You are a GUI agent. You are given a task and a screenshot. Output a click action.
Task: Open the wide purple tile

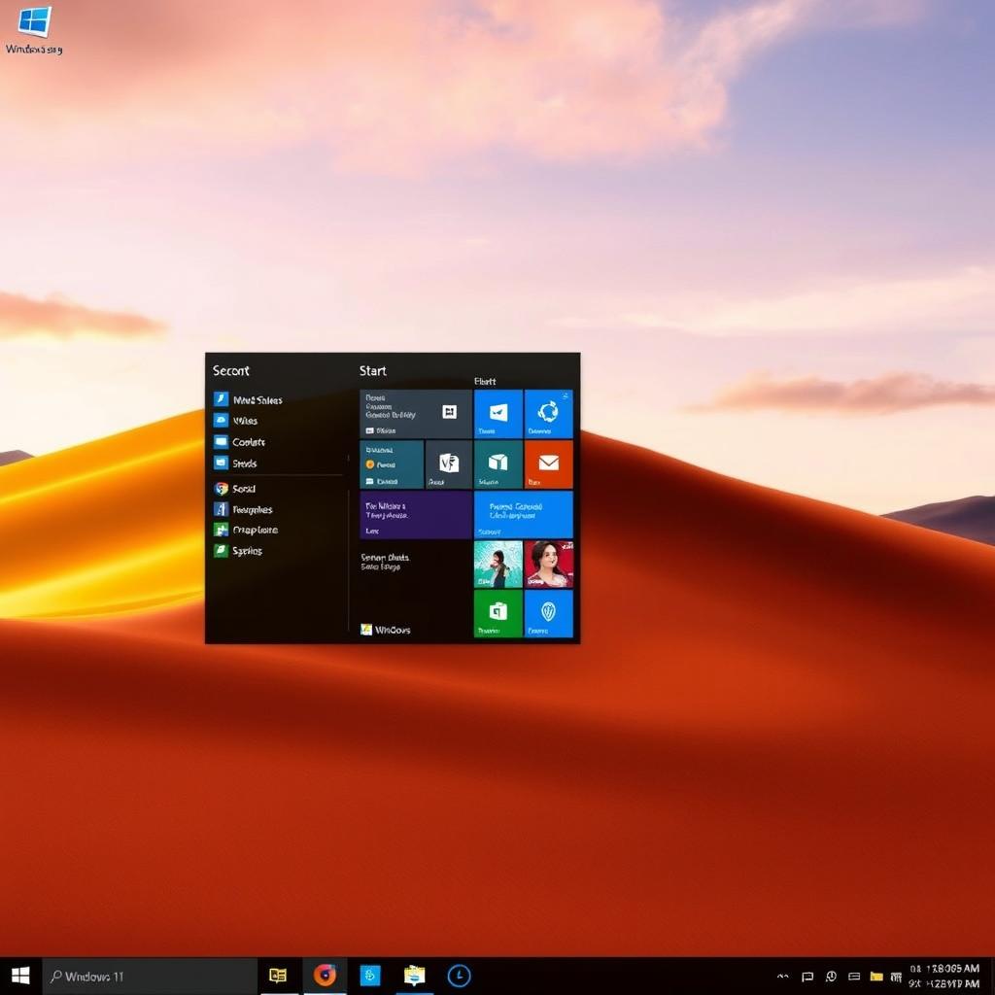coord(416,515)
